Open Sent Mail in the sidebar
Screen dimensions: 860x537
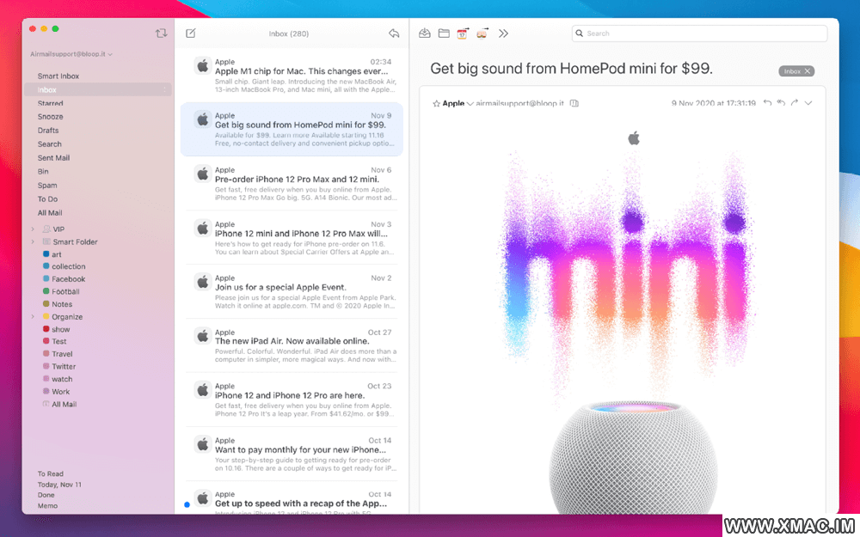pyautogui.click(x=53, y=158)
